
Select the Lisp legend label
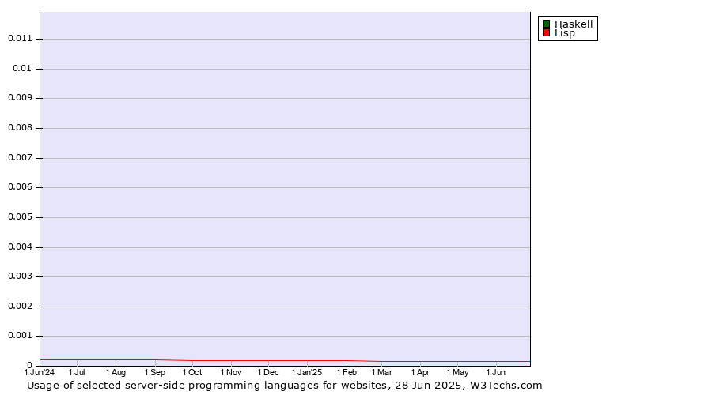pos(565,33)
